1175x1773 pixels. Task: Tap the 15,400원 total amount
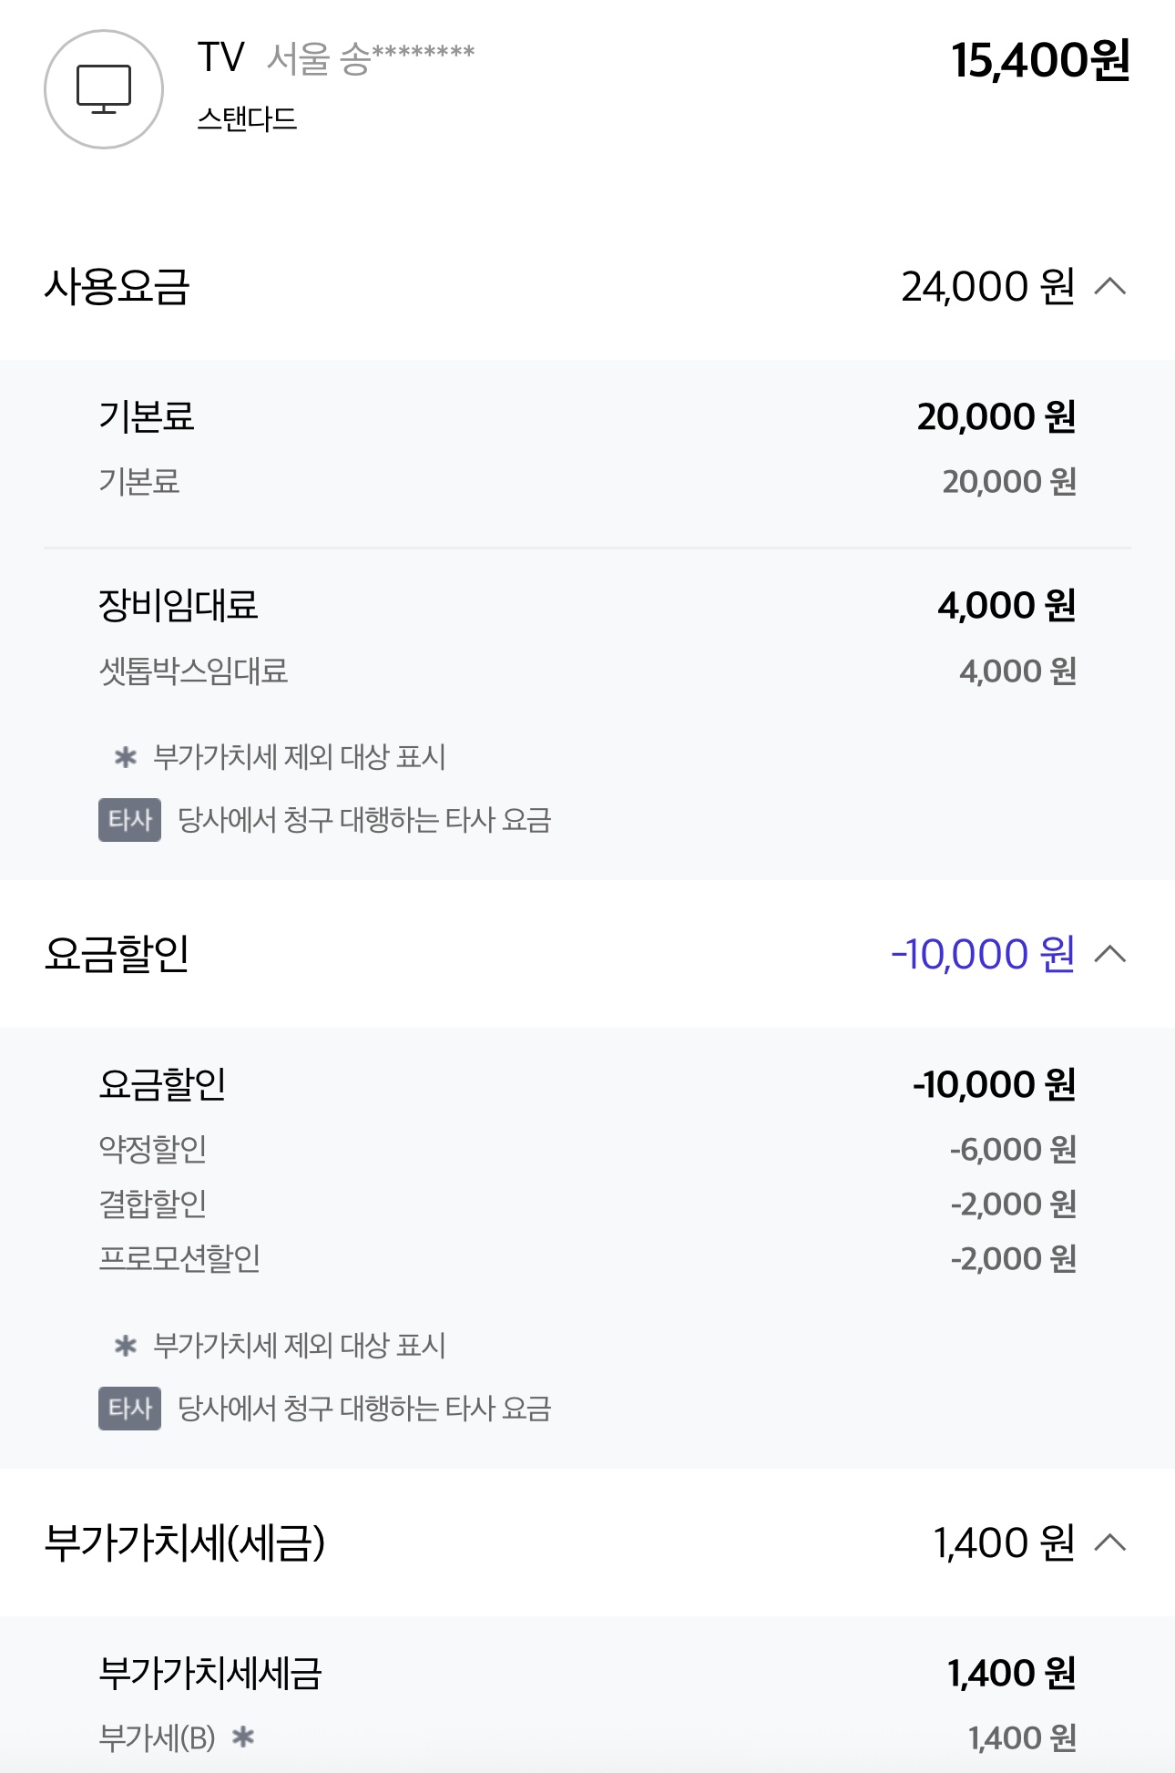pos(1040,60)
